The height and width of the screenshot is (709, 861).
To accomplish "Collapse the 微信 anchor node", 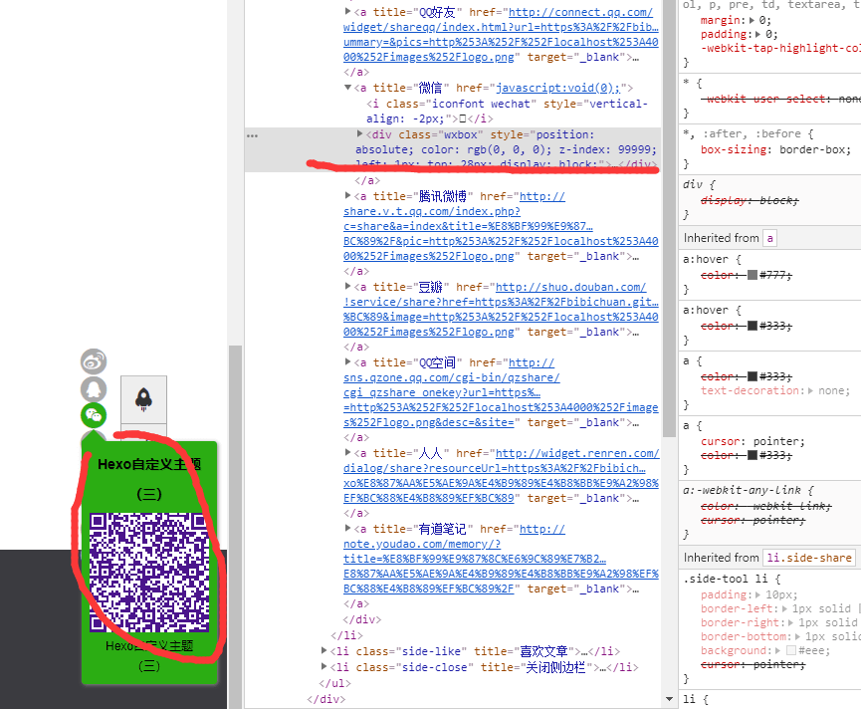I will point(348,88).
